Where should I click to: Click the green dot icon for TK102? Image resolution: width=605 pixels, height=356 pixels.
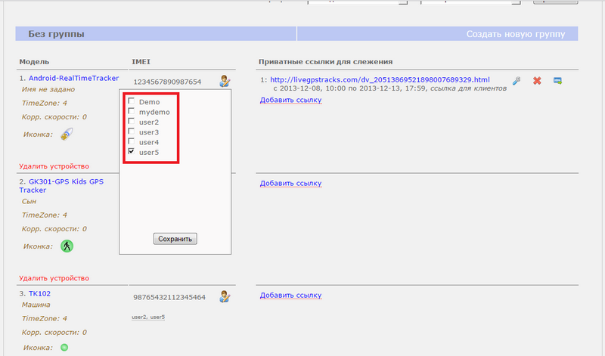click(x=64, y=348)
